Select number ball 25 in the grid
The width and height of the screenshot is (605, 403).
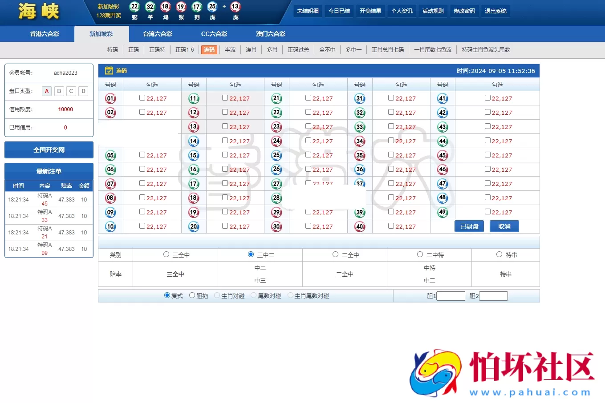[x=276, y=155]
